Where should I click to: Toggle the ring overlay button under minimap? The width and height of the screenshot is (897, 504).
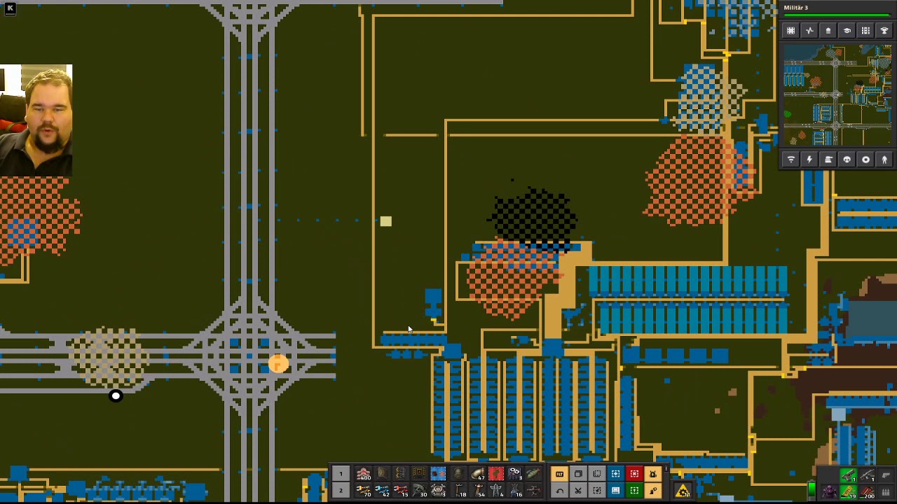point(865,160)
